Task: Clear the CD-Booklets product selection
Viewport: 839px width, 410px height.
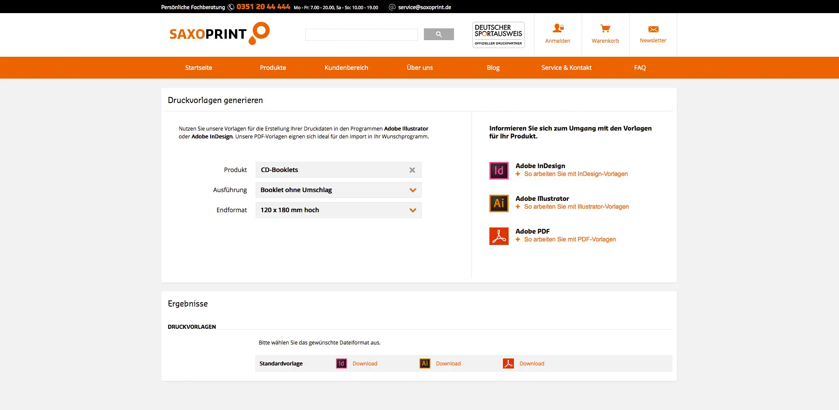Action: click(412, 170)
